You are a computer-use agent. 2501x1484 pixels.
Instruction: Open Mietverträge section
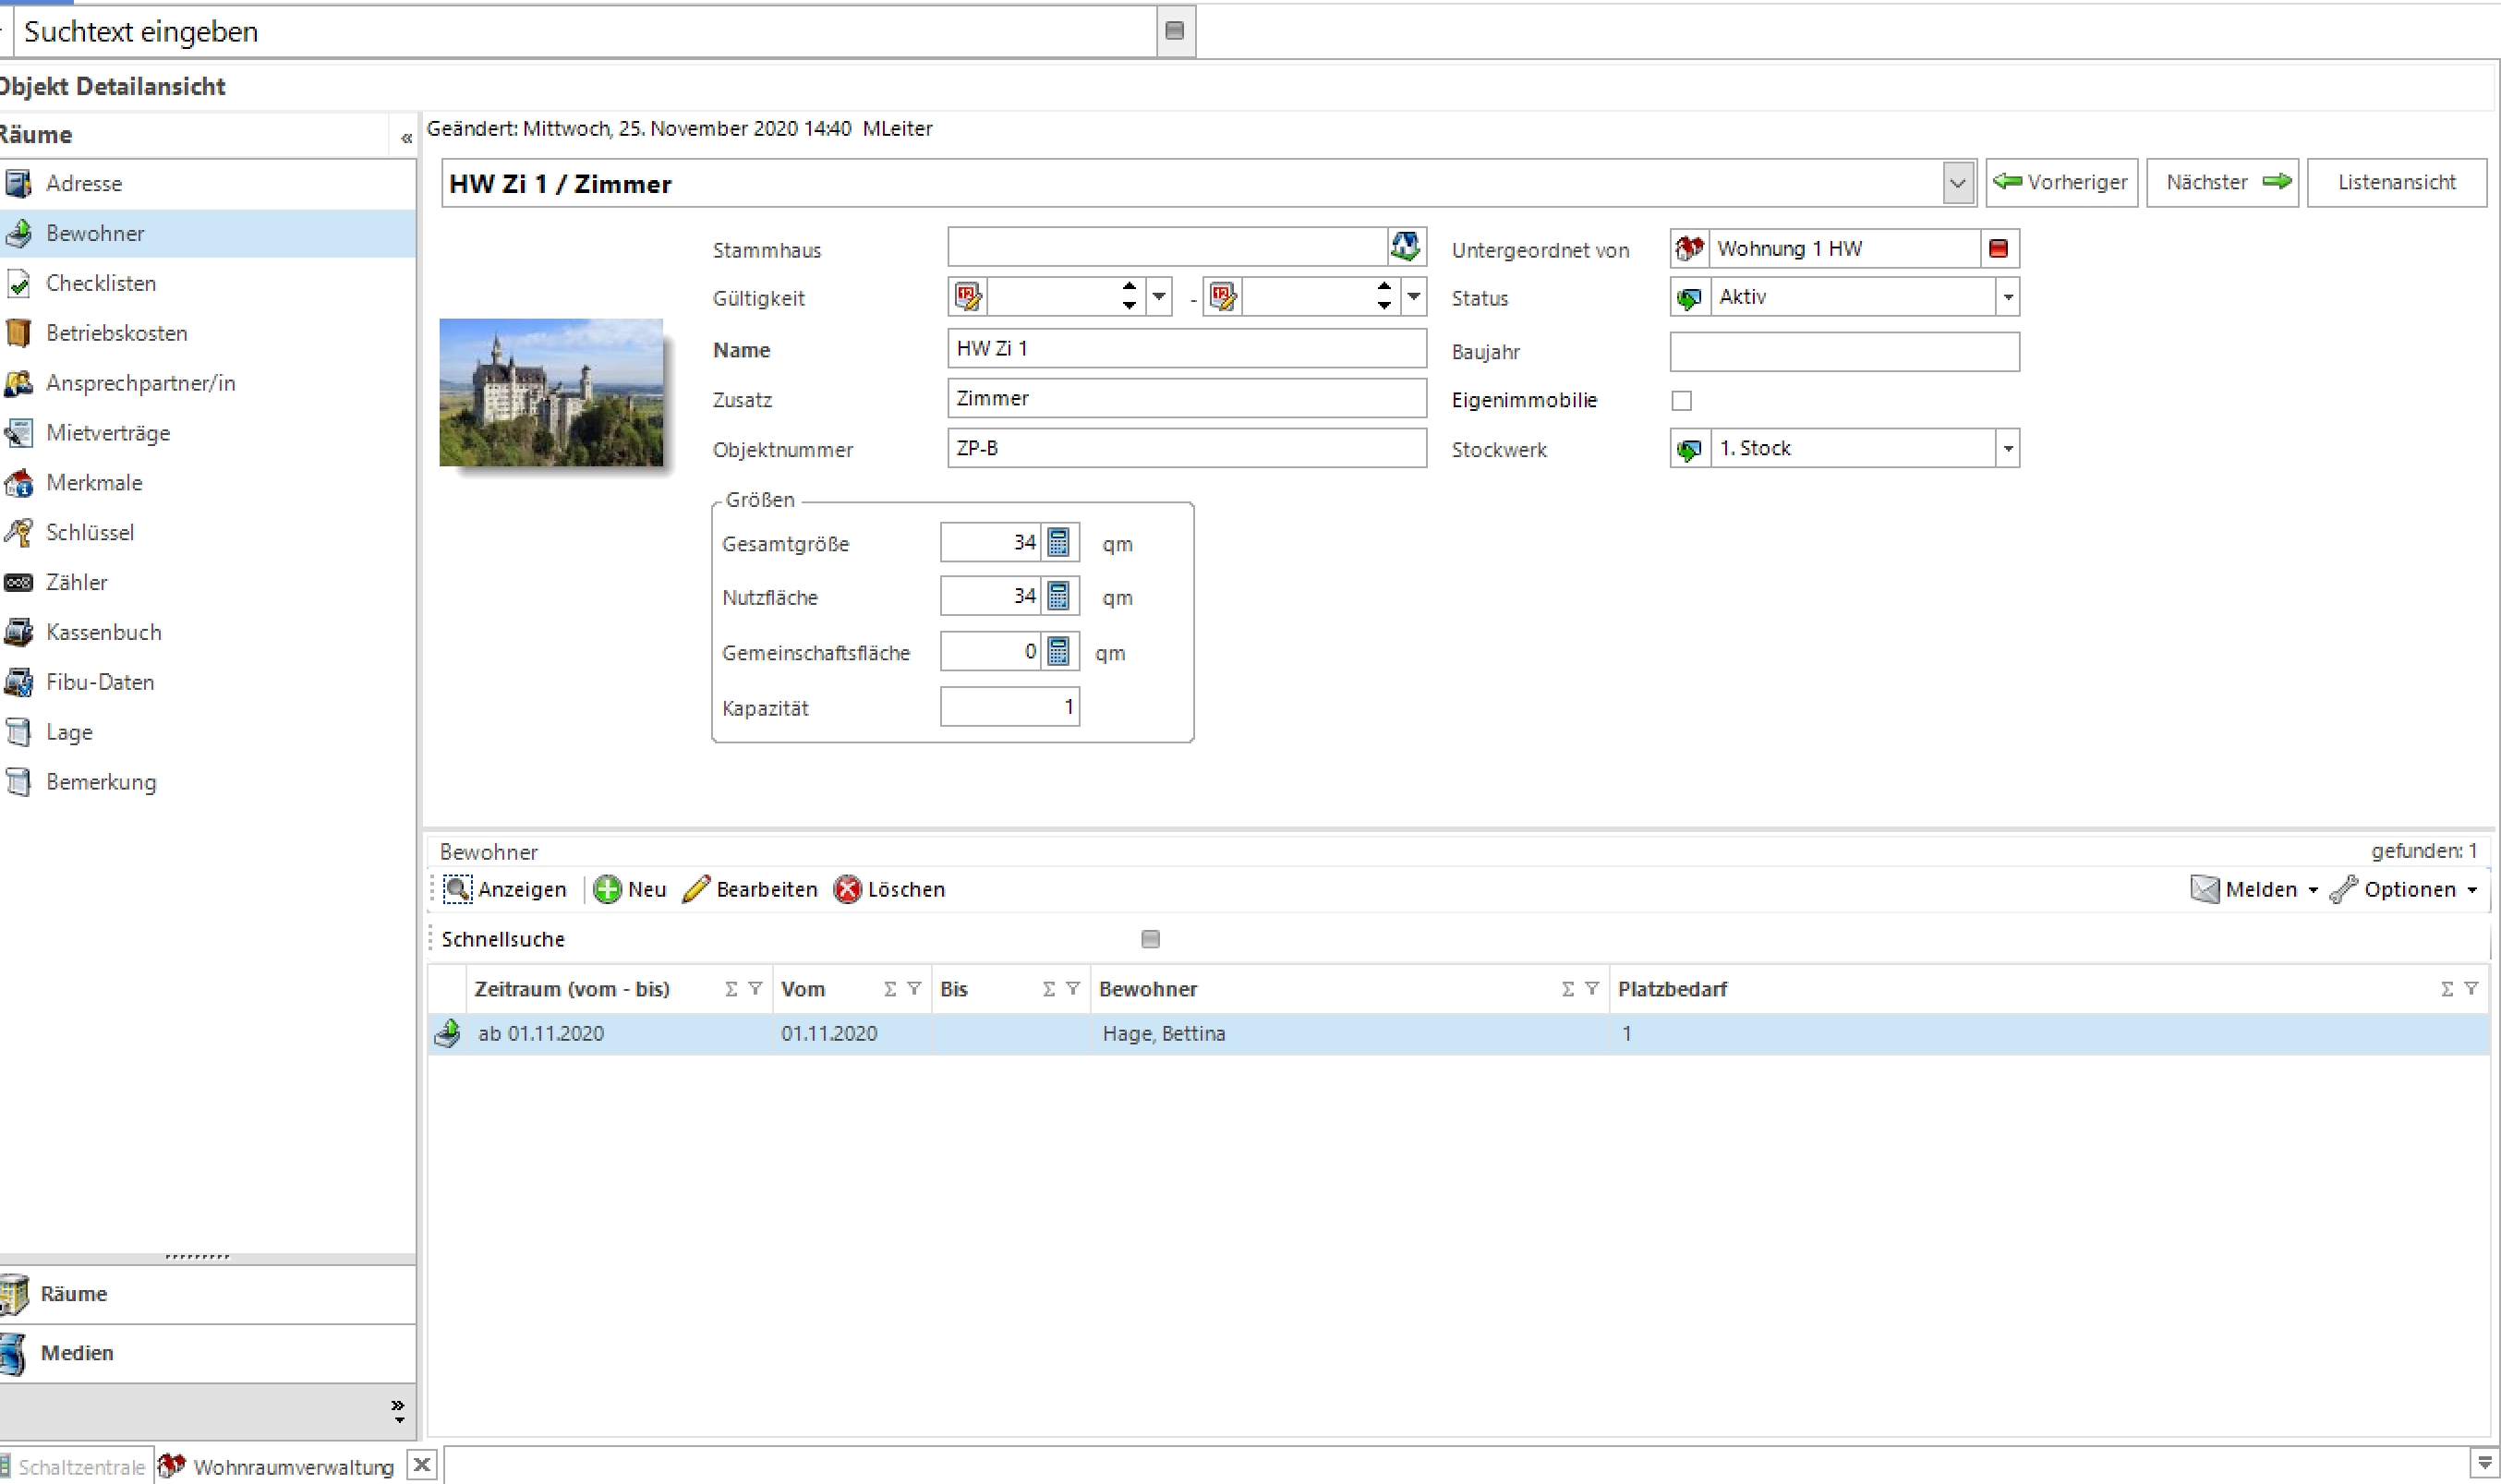(x=207, y=433)
